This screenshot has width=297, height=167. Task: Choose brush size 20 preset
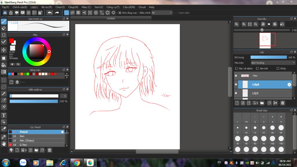pyautogui.click(x=272, y=129)
